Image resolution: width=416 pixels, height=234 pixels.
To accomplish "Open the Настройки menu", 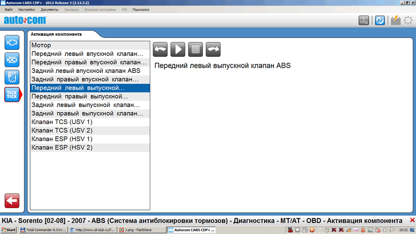I will 27,9.
